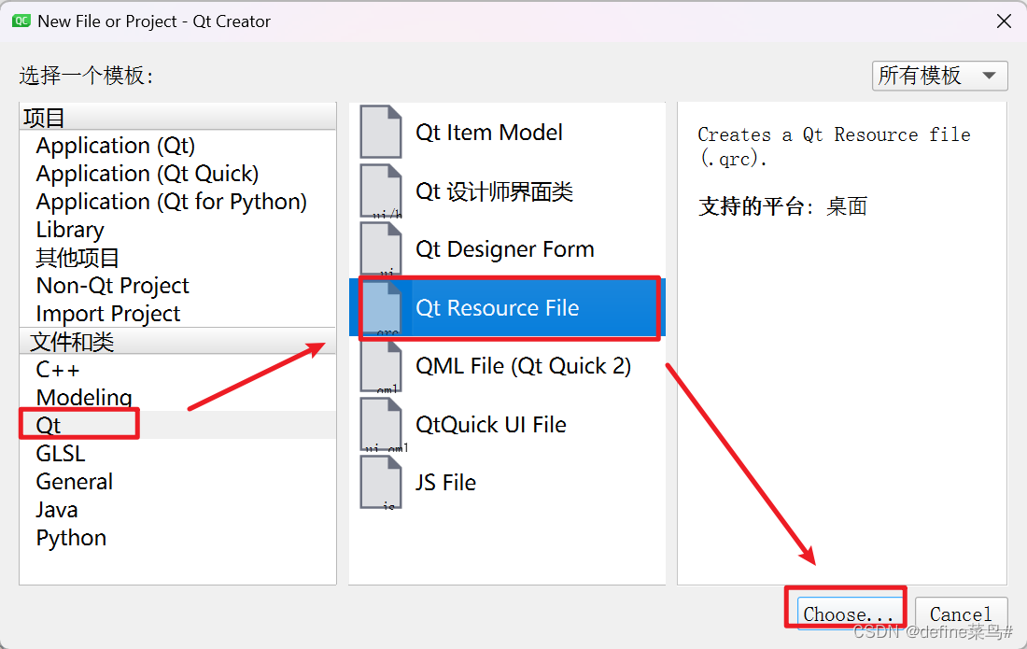Choose the QtQuick UI File template

[507, 424]
